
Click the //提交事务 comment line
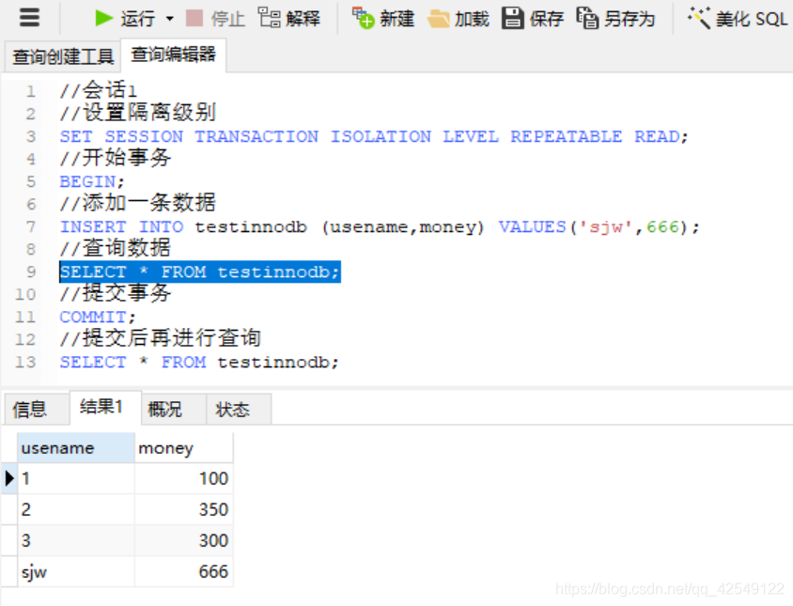coord(116,294)
